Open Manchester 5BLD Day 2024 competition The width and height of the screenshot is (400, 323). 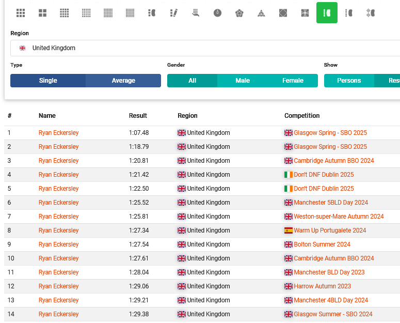tap(331, 203)
